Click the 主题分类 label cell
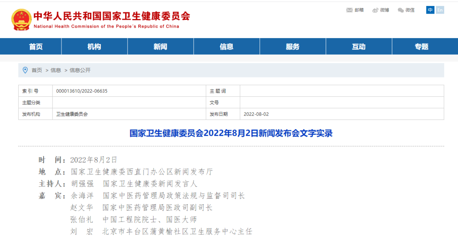The height and width of the screenshot is (242, 458). [35, 103]
